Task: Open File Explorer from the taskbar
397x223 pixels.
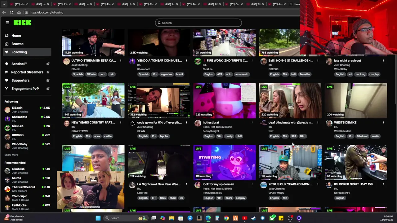Action: (172, 218)
